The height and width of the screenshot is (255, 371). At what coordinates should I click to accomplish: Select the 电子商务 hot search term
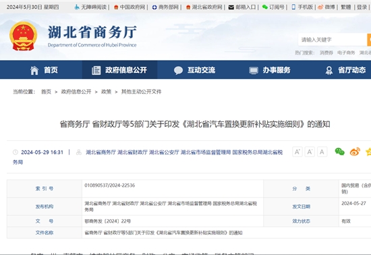(346, 53)
